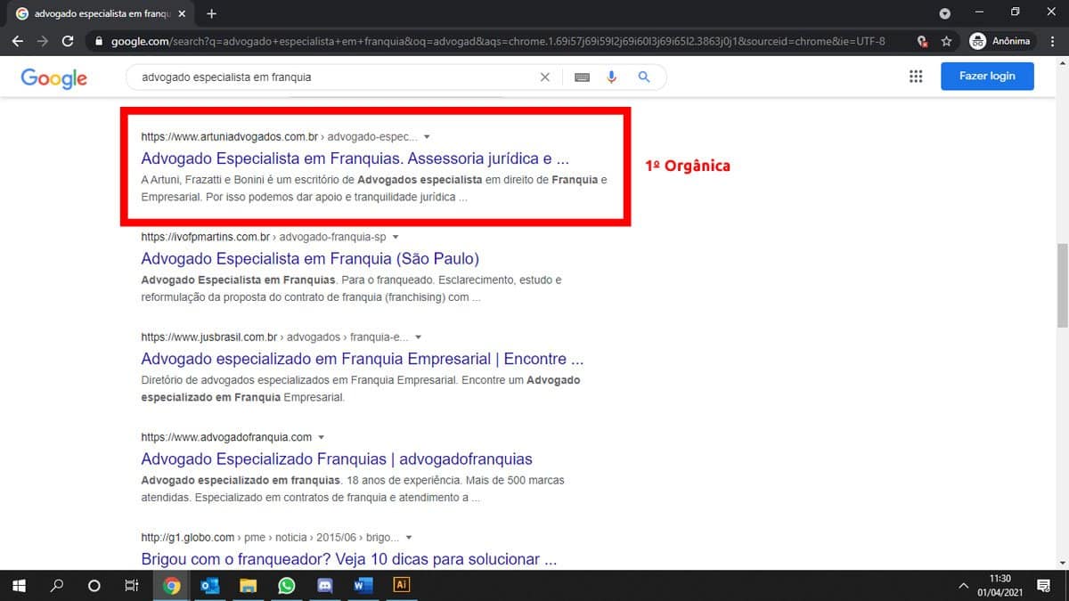1069x601 pixels.
Task: Open WhatsApp from the taskbar
Action: tap(286, 586)
